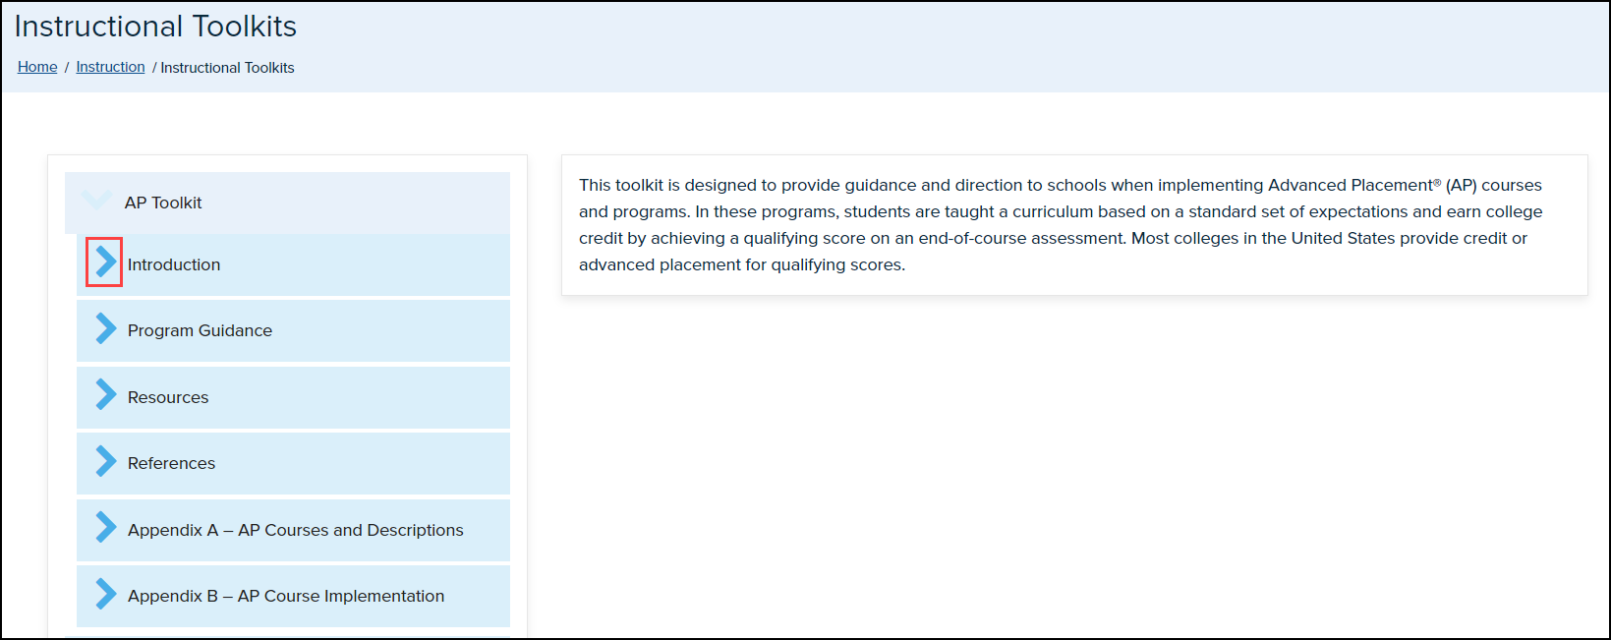The height and width of the screenshot is (640, 1611).
Task: Click the toolkit description paragraph
Action: pos(1060,224)
